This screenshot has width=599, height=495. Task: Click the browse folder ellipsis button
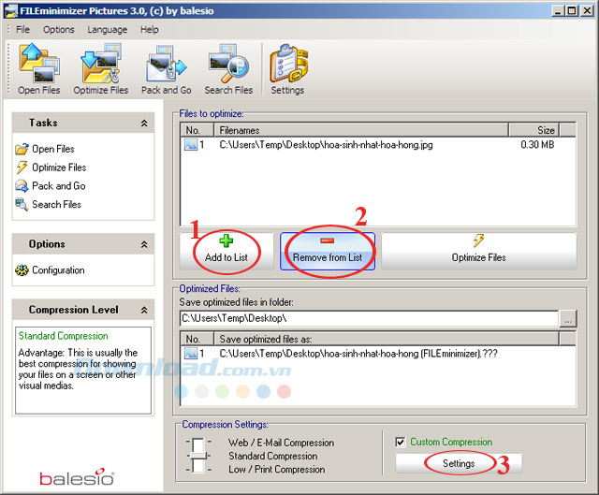(568, 318)
